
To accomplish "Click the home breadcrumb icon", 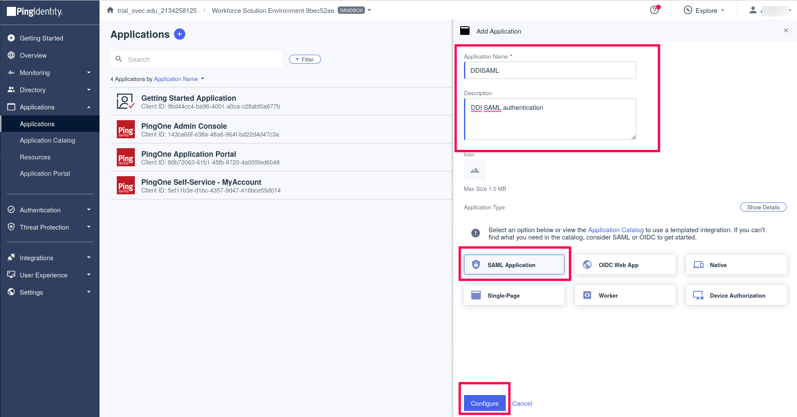I will pyautogui.click(x=110, y=9).
